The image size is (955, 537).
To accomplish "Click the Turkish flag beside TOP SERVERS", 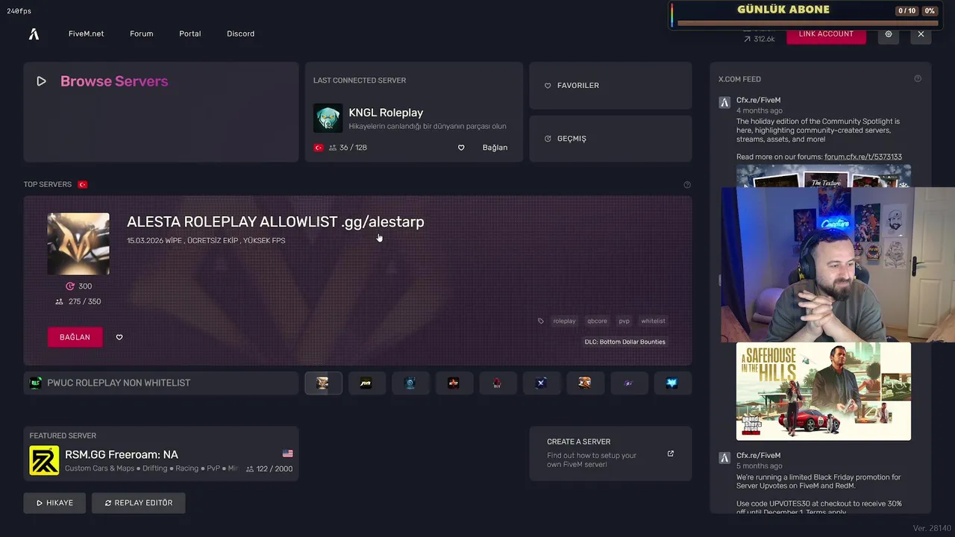I will point(83,184).
